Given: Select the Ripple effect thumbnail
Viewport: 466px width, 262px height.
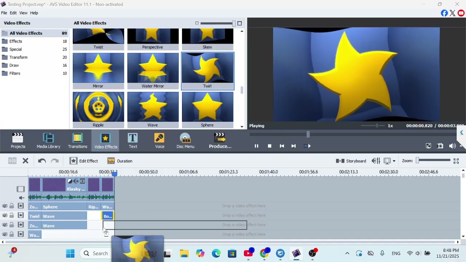Looking at the screenshot, I should point(98,110).
